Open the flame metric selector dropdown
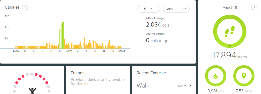 149,9
